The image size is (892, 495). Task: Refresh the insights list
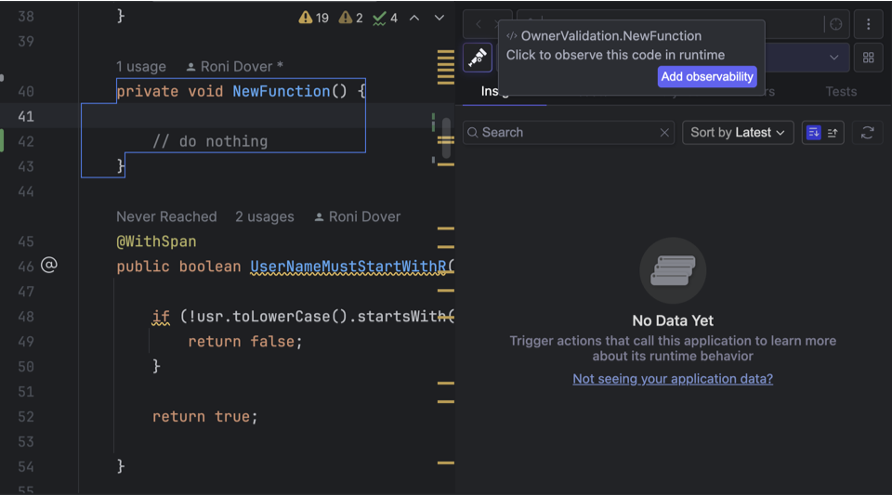(x=867, y=133)
